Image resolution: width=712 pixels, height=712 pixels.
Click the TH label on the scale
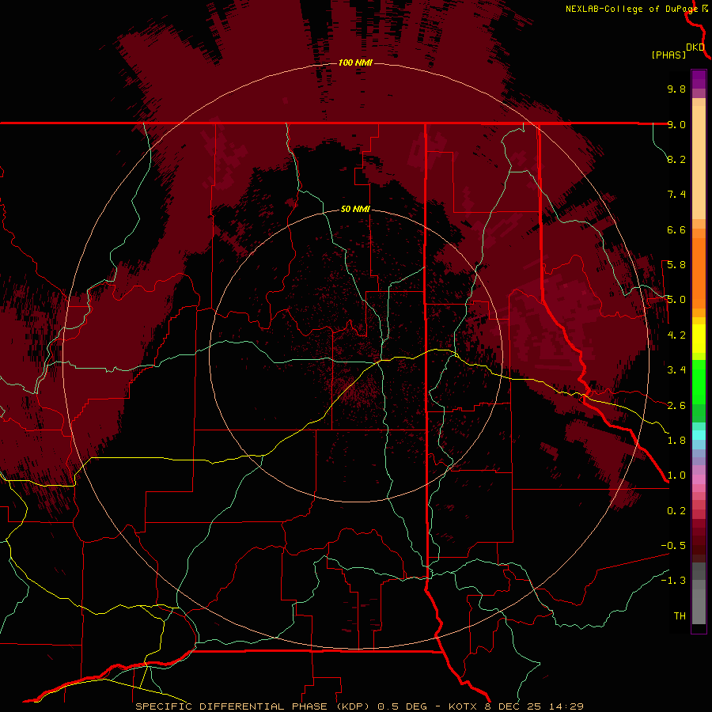pos(680,616)
